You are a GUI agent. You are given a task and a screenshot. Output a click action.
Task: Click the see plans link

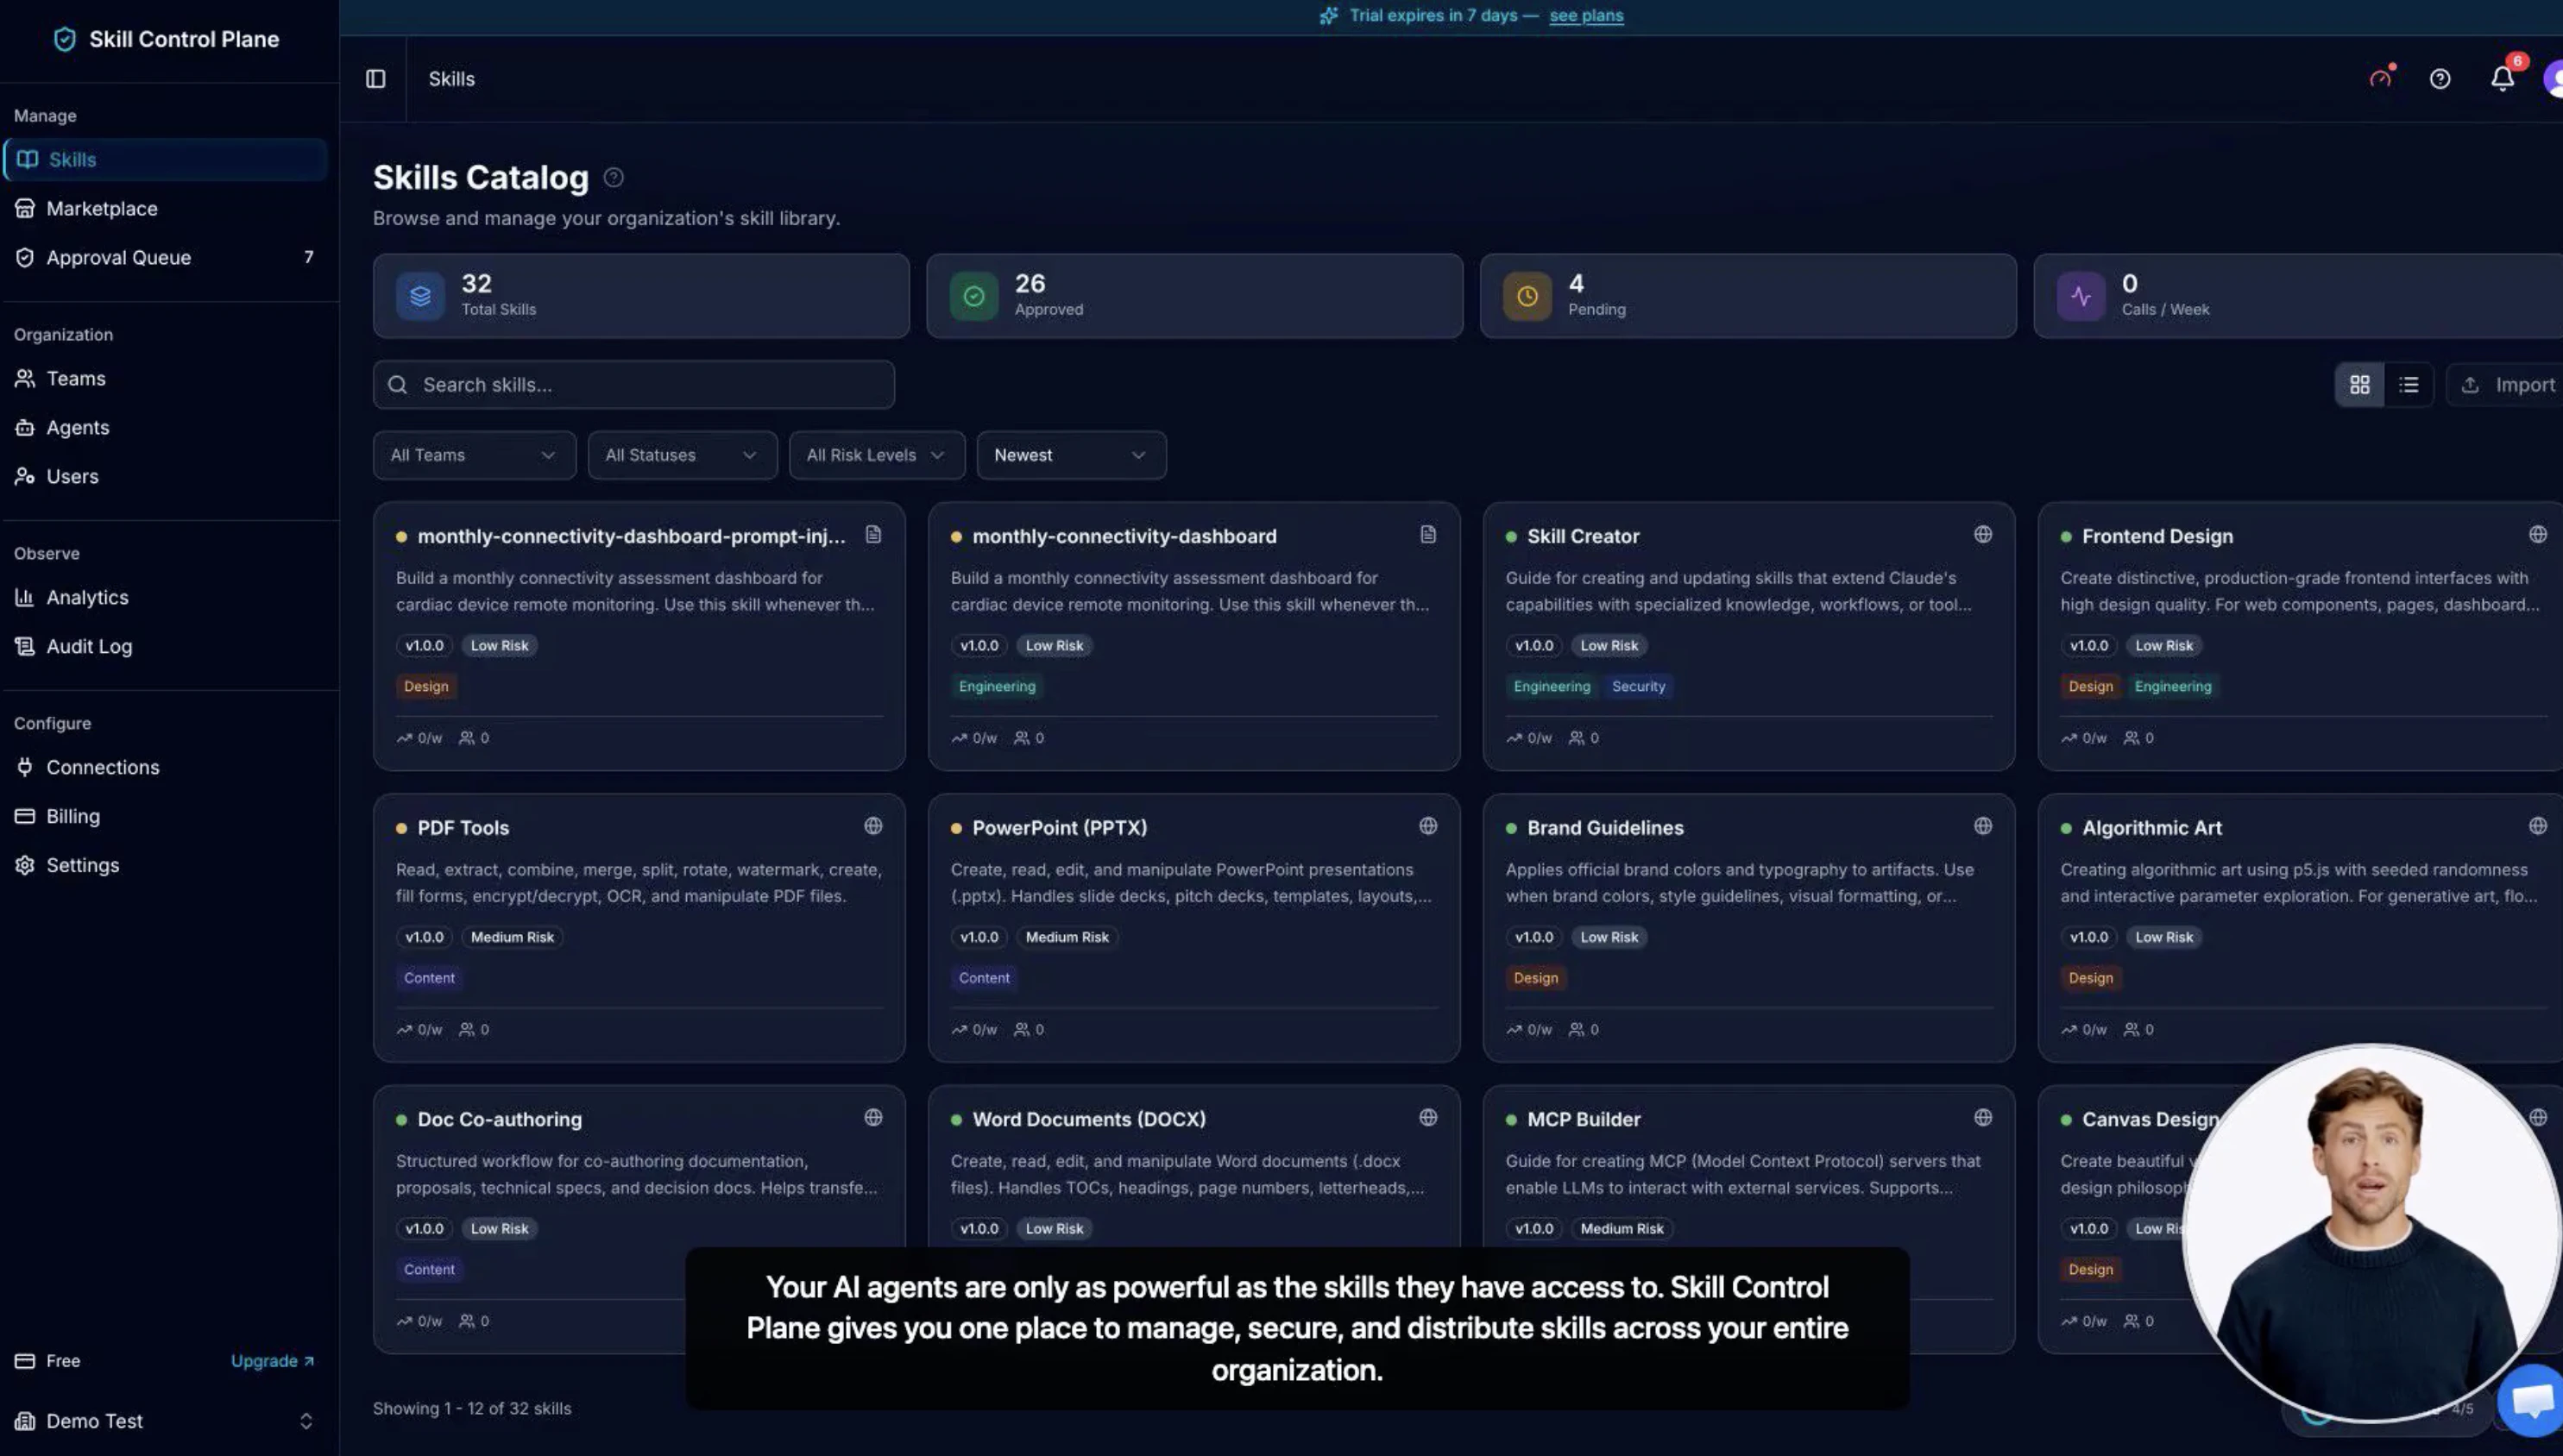click(x=1585, y=16)
